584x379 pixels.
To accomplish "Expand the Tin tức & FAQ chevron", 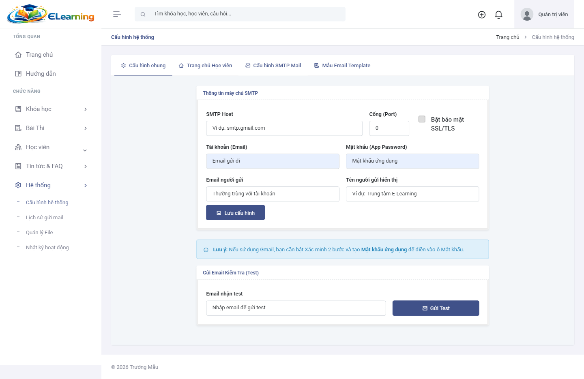I will click(85, 167).
